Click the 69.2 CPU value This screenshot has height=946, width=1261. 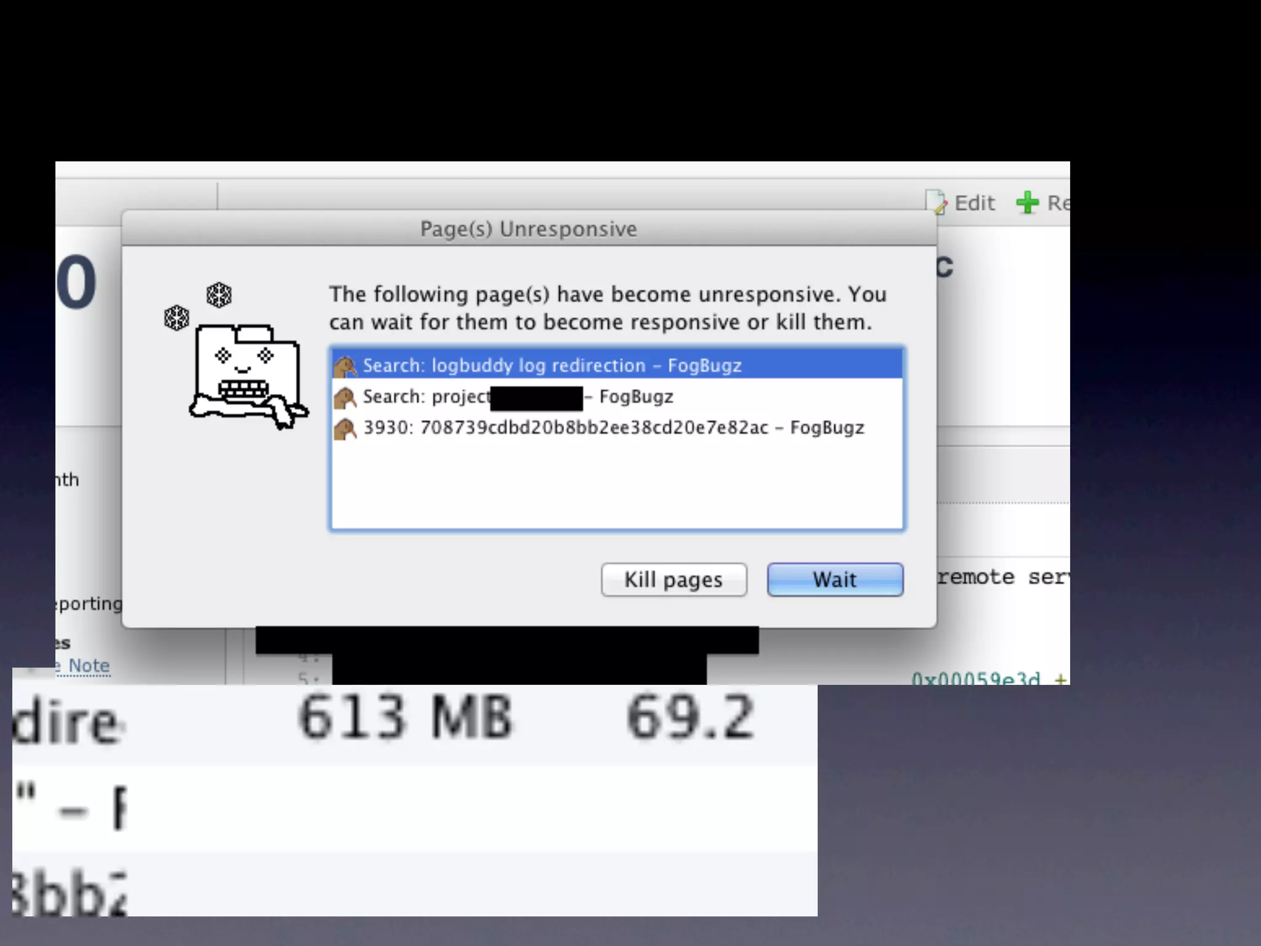690,716
